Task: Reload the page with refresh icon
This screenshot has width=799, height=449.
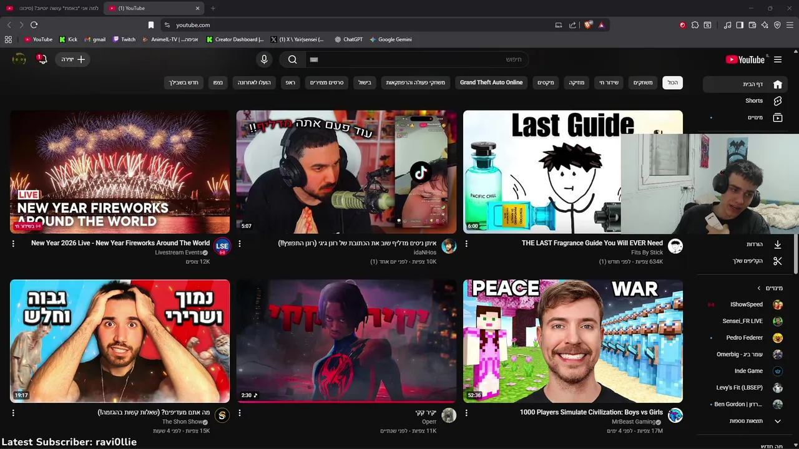Action: click(34, 25)
